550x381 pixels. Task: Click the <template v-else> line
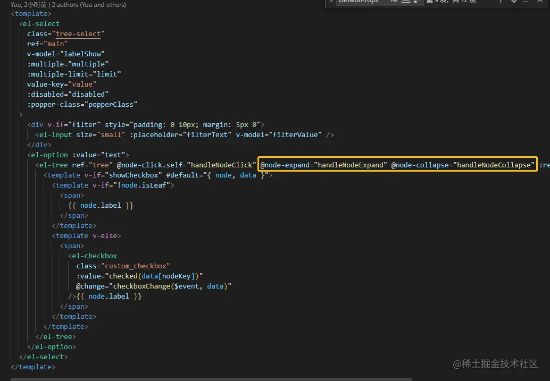click(x=86, y=236)
